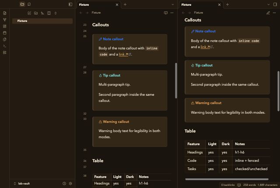The width and height of the screenshot is (280, 188).
Task: Click Warning callout title in the preview
Action: coord(208,103)
